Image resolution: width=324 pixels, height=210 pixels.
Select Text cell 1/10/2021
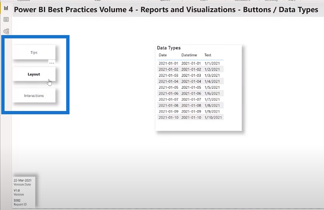(213, 117)
